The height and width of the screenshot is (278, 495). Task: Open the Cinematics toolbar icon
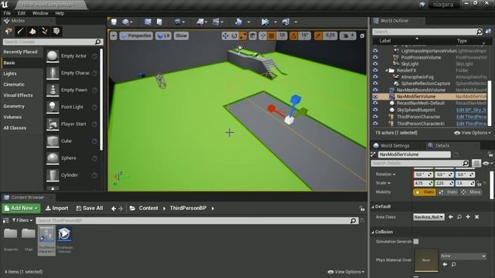[216, 22]
